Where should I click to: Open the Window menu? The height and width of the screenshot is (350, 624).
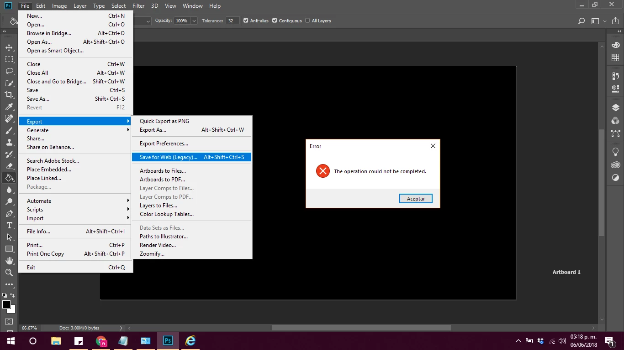(192, 6)
